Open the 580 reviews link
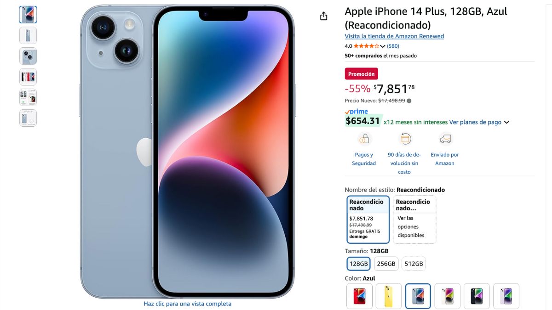 [393, 46]
